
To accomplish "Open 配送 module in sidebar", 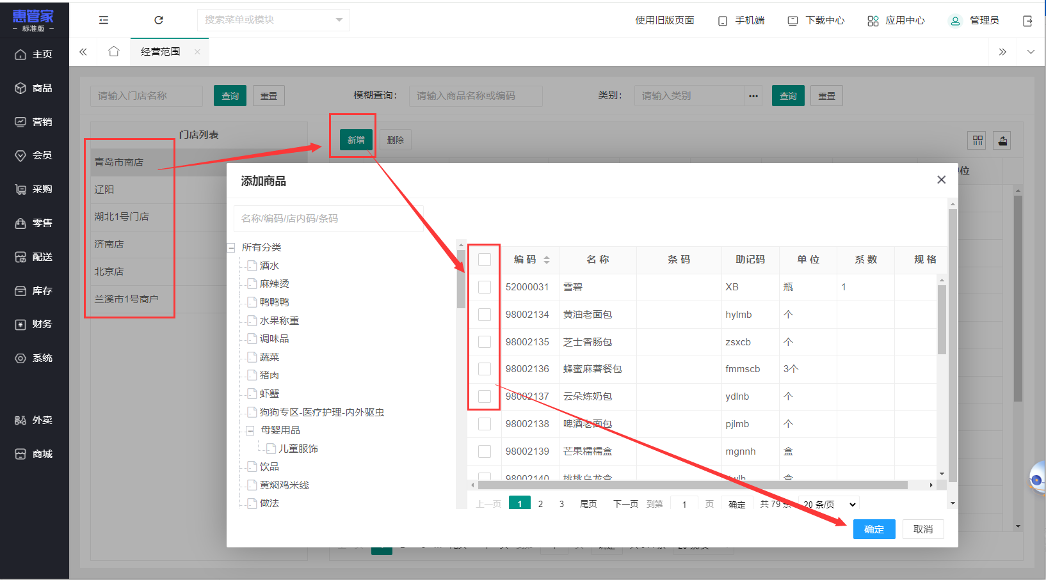I will tap(35, 257).
